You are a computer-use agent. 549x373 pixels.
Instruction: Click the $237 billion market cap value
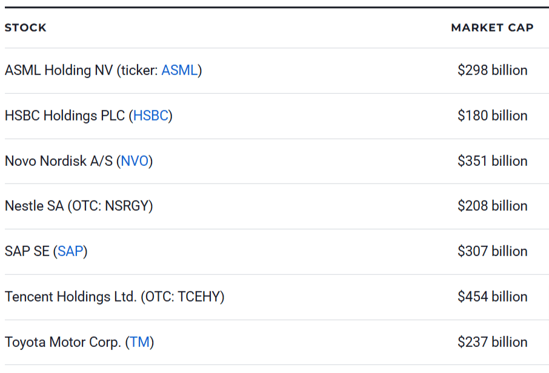[492, 342]
